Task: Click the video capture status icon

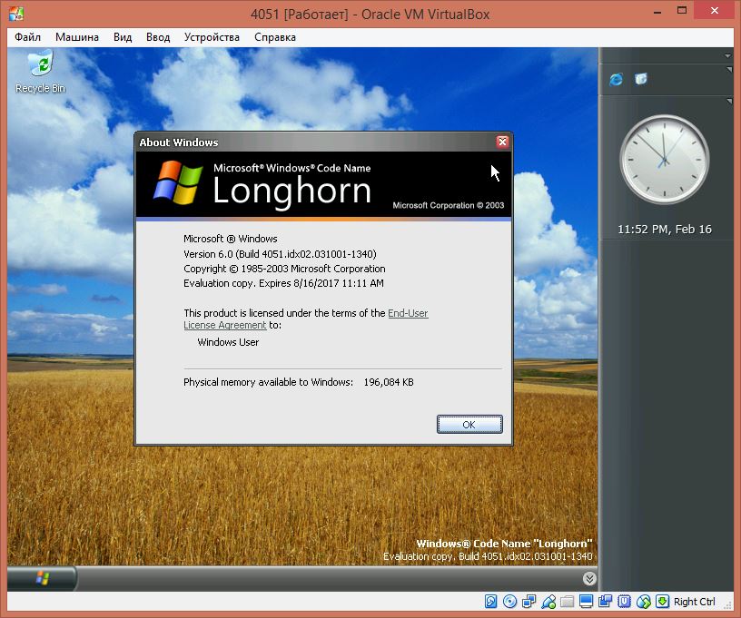Action: [605, 602]
